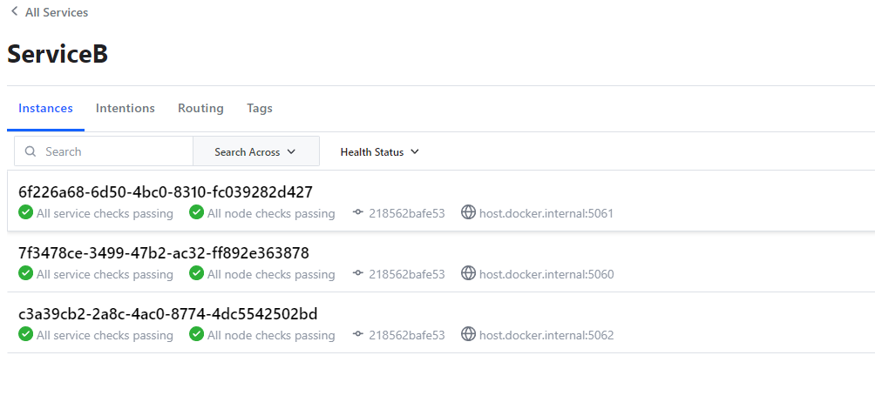Image resolution: width=875 pixels, height=409 pixels.
Task: Open instance 7f3478ce-3499-47b2-ac32-ff892e363878
Action: [164, 253]
